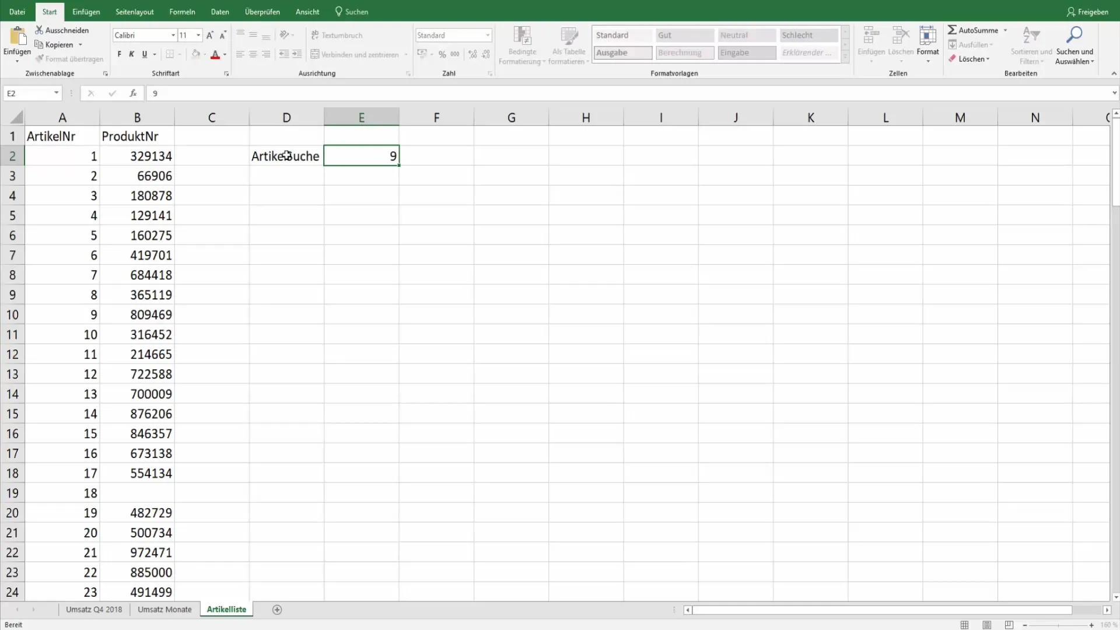
Task: Switch to page layout view icon
Action: coord(986,625)
